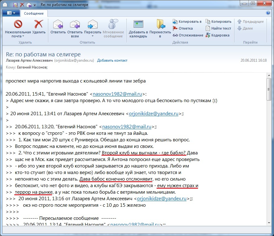Click Добавить контакт link
The height and width of the screenshot is (236, 274).
[112, 60]
